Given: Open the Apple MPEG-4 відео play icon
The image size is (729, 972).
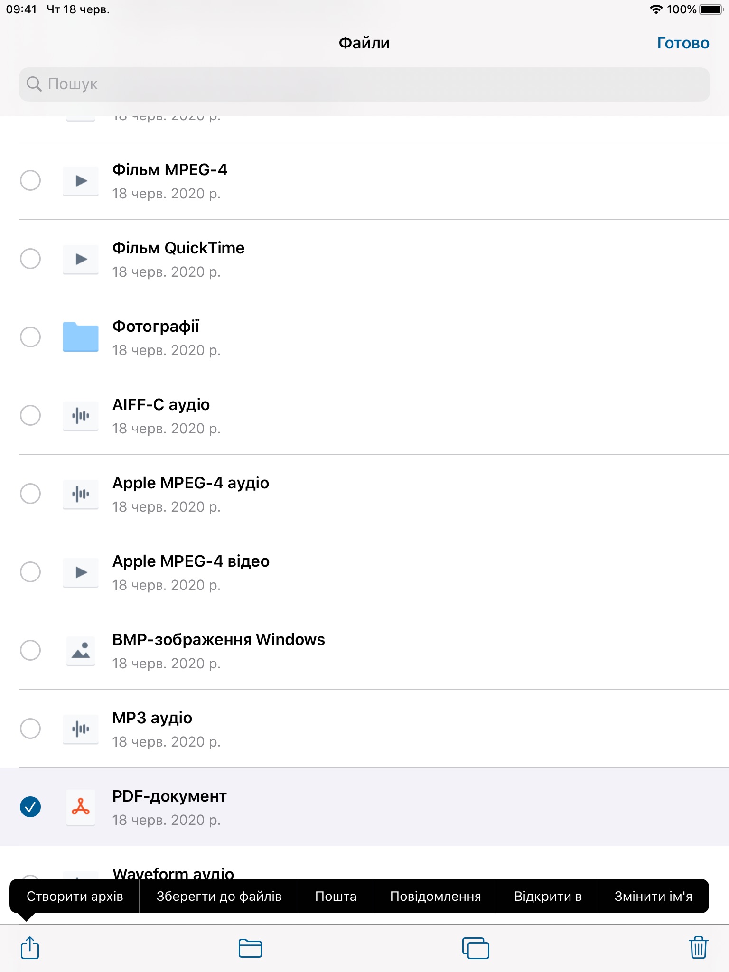Looking at the screenshot, I should point(81,572).
